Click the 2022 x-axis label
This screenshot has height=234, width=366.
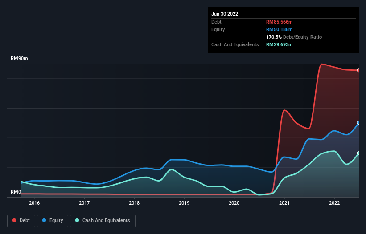334,203
